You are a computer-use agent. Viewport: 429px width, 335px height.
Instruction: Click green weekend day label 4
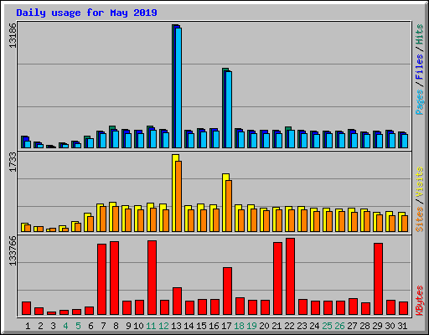tap(65, 326)
